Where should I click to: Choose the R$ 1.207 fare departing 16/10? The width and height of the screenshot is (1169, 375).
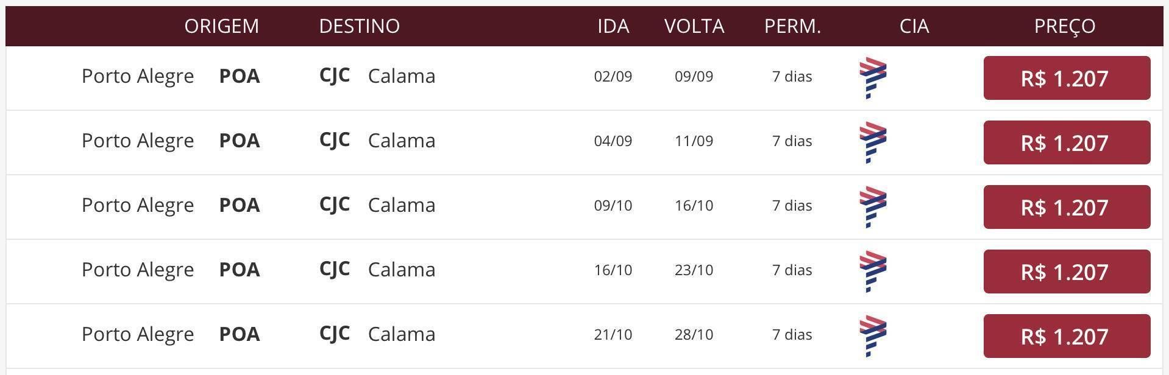(x=1067, y=272)
